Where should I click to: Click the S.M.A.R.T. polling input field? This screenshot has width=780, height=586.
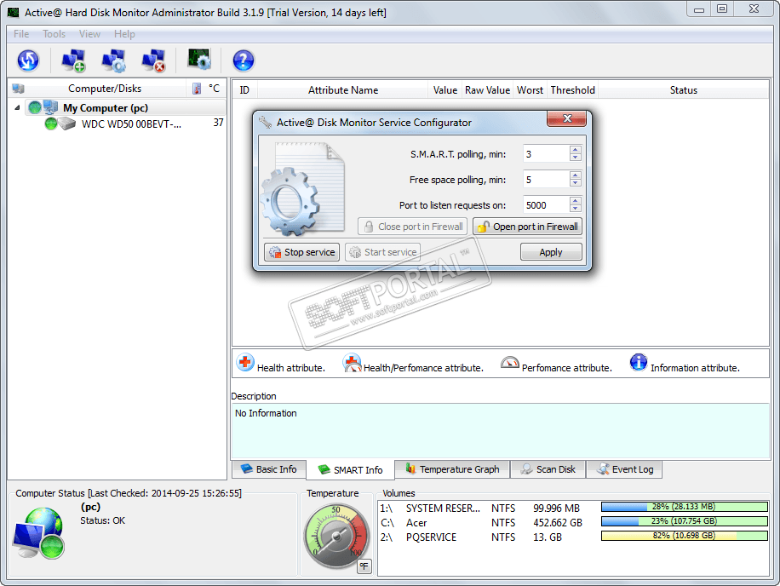[x=546, y=153]
